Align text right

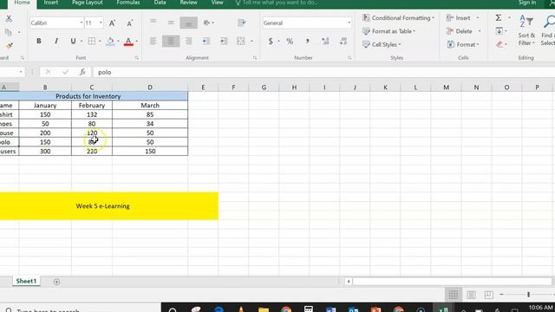pos(189,42)
